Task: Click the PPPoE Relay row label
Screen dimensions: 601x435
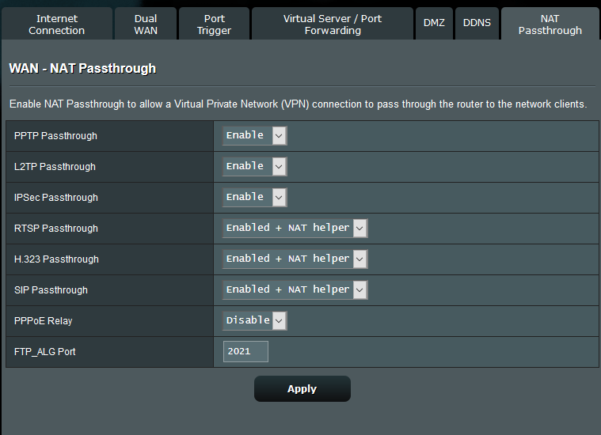Action: point(44,321)
